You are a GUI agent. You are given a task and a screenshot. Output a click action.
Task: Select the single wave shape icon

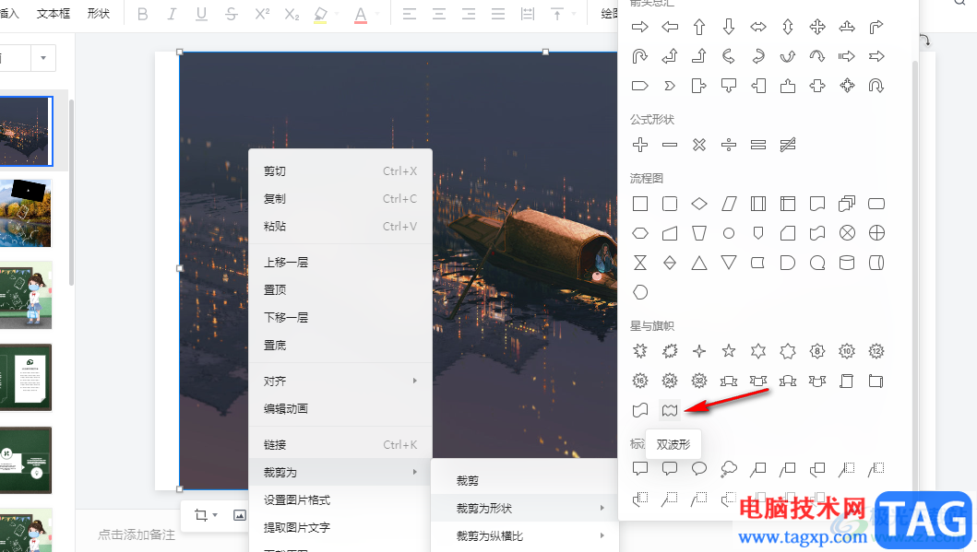point(640,410)
